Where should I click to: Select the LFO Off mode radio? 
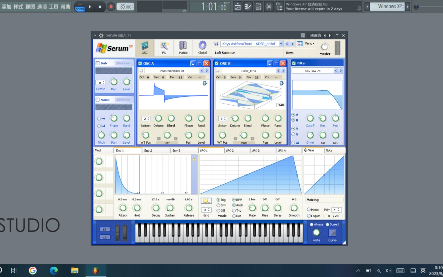click(218, 210)
